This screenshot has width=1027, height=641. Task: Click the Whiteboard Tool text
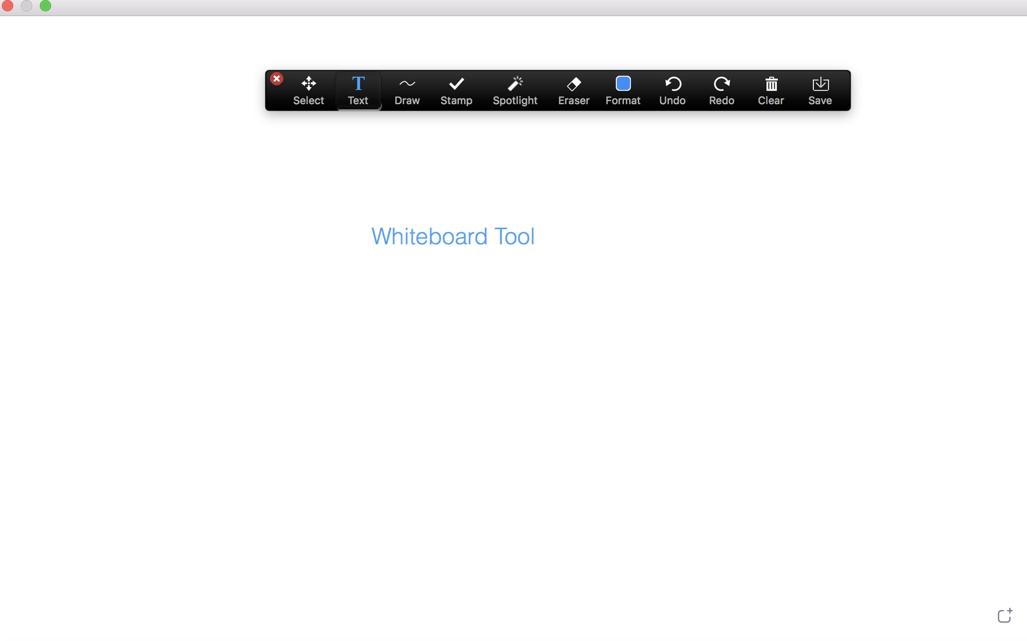click(453, 237)
